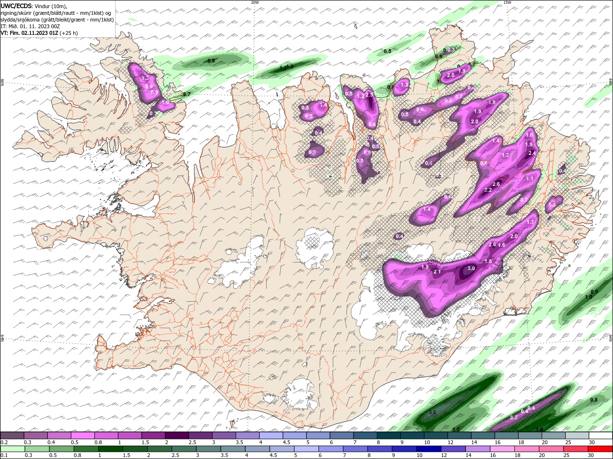This screenshot has height=459, width=613.
Task: Click the purple lower legend swatch between 12 and 14
Action: [x=454, y=449]
